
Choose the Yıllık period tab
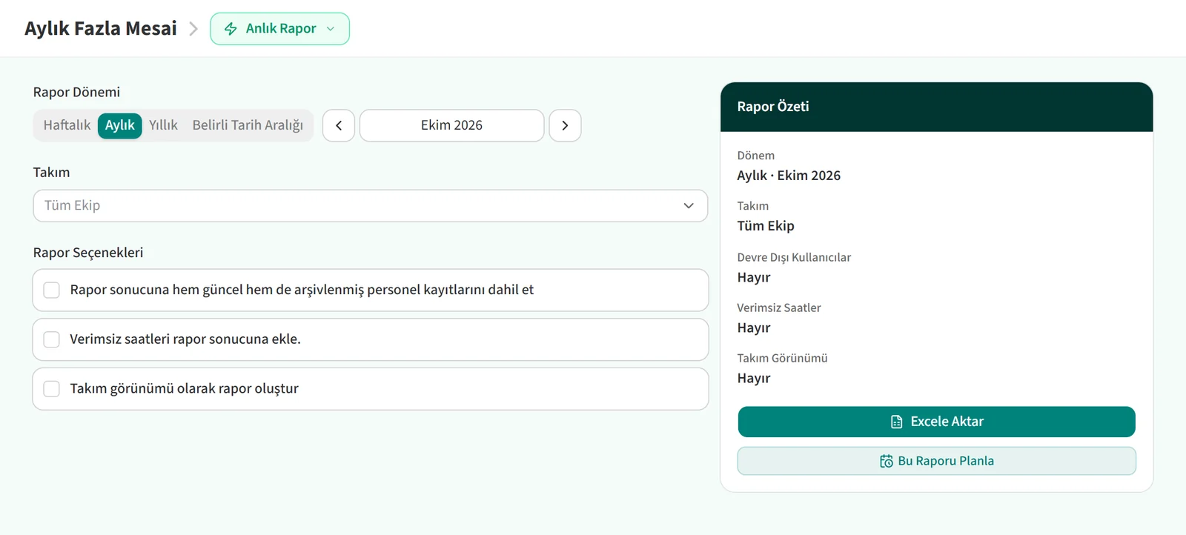[163, 125]
